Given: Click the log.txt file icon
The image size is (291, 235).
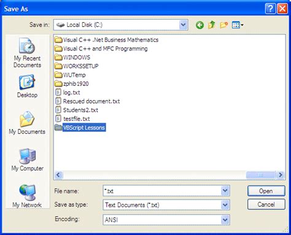Looking at the screenshot, I should coord(58,93).
